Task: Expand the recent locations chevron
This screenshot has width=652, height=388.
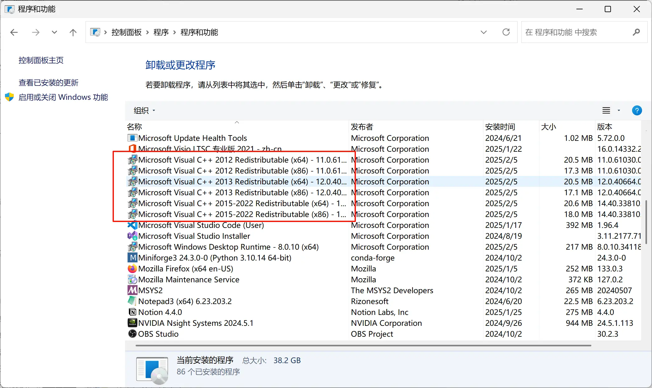Action: (54, 32)
